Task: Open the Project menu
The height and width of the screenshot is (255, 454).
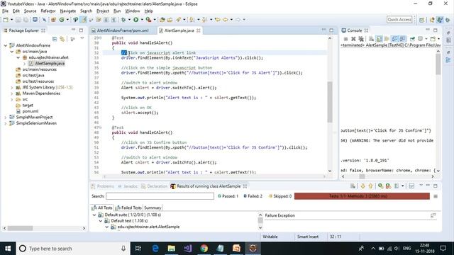Action: tap(102, 11)
